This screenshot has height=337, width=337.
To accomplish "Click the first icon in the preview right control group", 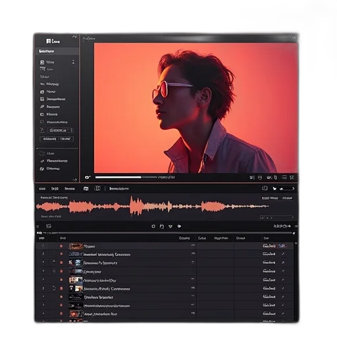I will tap(252, 178).
